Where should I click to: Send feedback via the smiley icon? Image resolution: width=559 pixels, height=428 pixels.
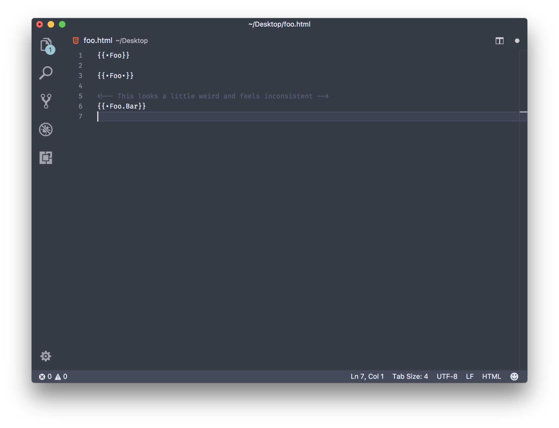[x=514, y=376]
